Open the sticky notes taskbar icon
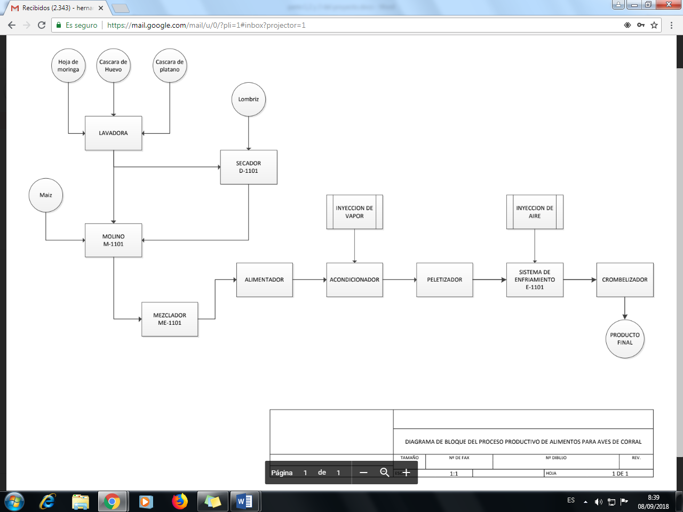 (x=212, y=502)
